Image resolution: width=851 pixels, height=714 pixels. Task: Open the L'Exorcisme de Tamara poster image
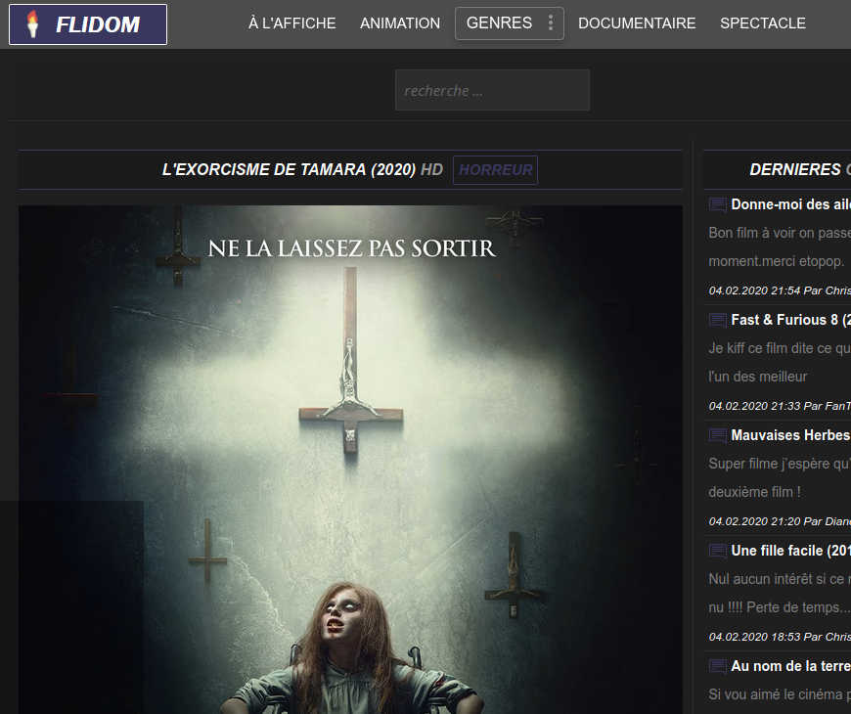click(350, 459)
